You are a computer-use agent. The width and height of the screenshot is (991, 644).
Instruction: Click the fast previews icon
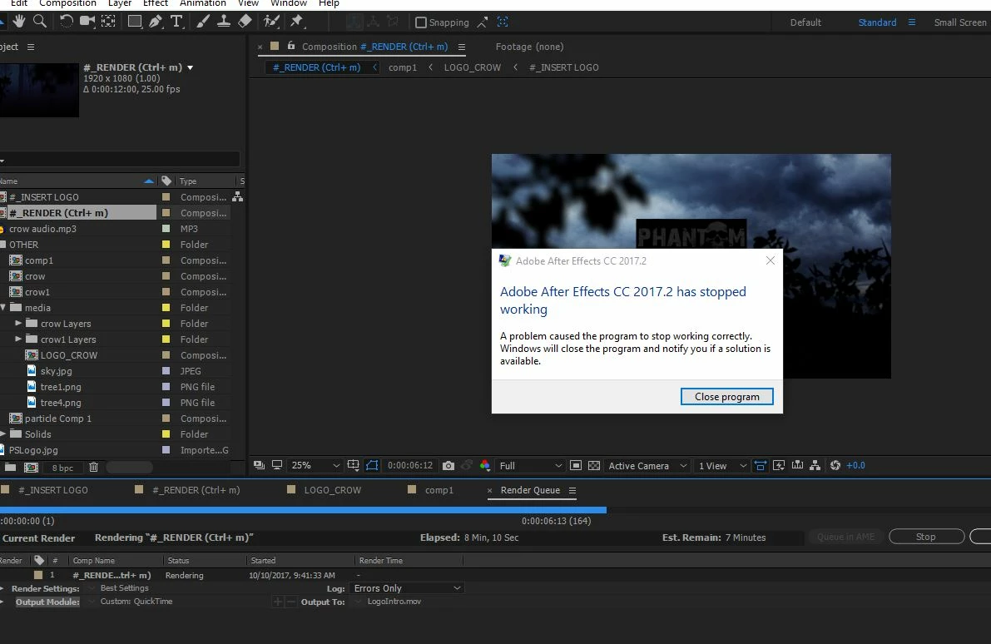click(779, 466)
